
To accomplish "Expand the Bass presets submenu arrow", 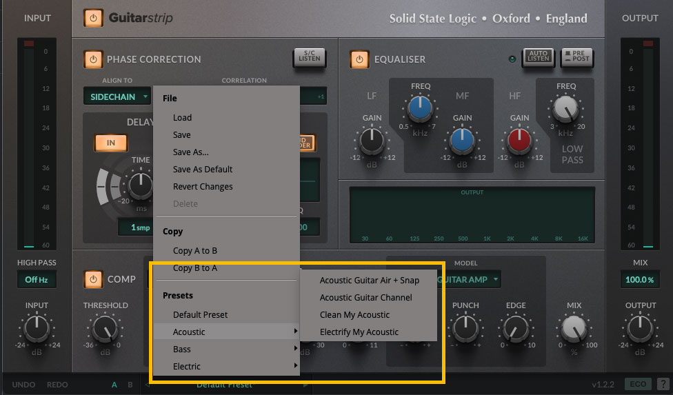I will coord(295,348).
